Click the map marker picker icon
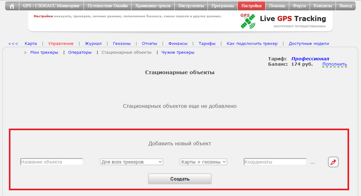This screenshot has width=361, height=196. coord(333,162)
